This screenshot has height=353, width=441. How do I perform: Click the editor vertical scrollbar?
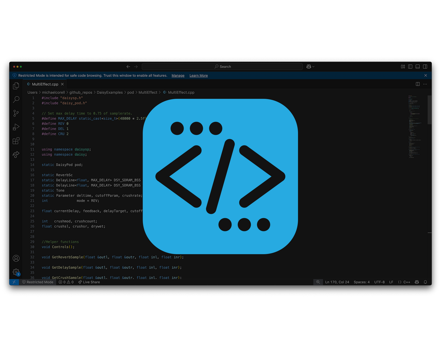(430, 110)
